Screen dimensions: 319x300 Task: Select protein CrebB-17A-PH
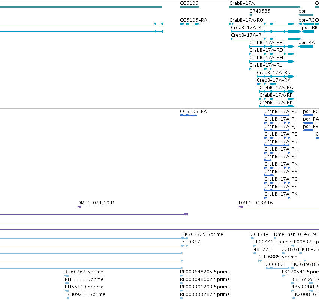tap(281, 149)
